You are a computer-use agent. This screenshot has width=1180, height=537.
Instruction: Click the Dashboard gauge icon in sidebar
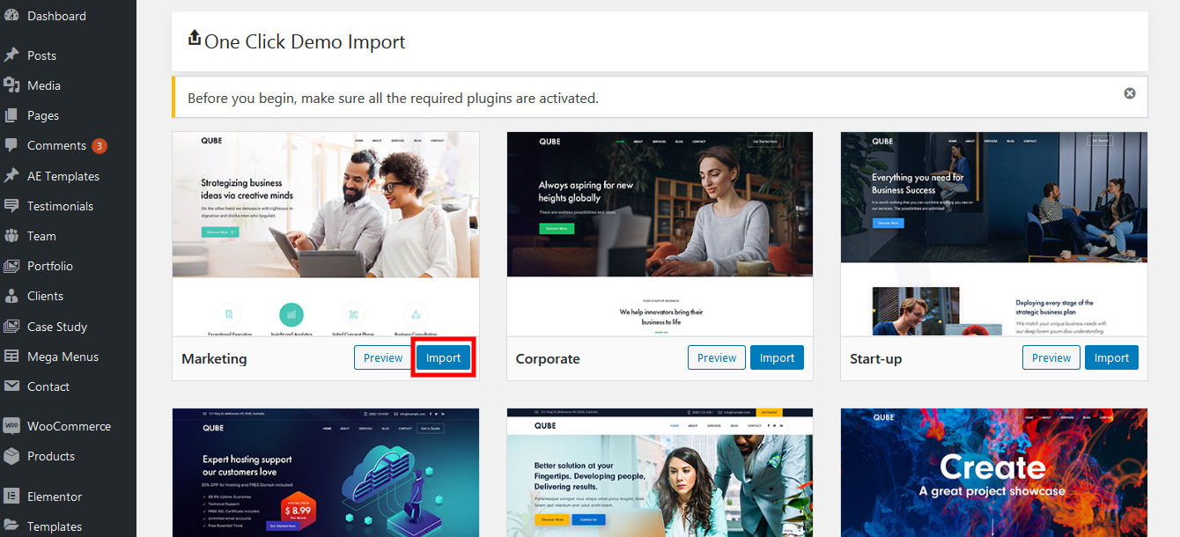click(11, 16)
